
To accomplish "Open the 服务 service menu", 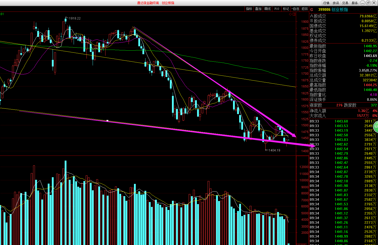I will point(355,3).
